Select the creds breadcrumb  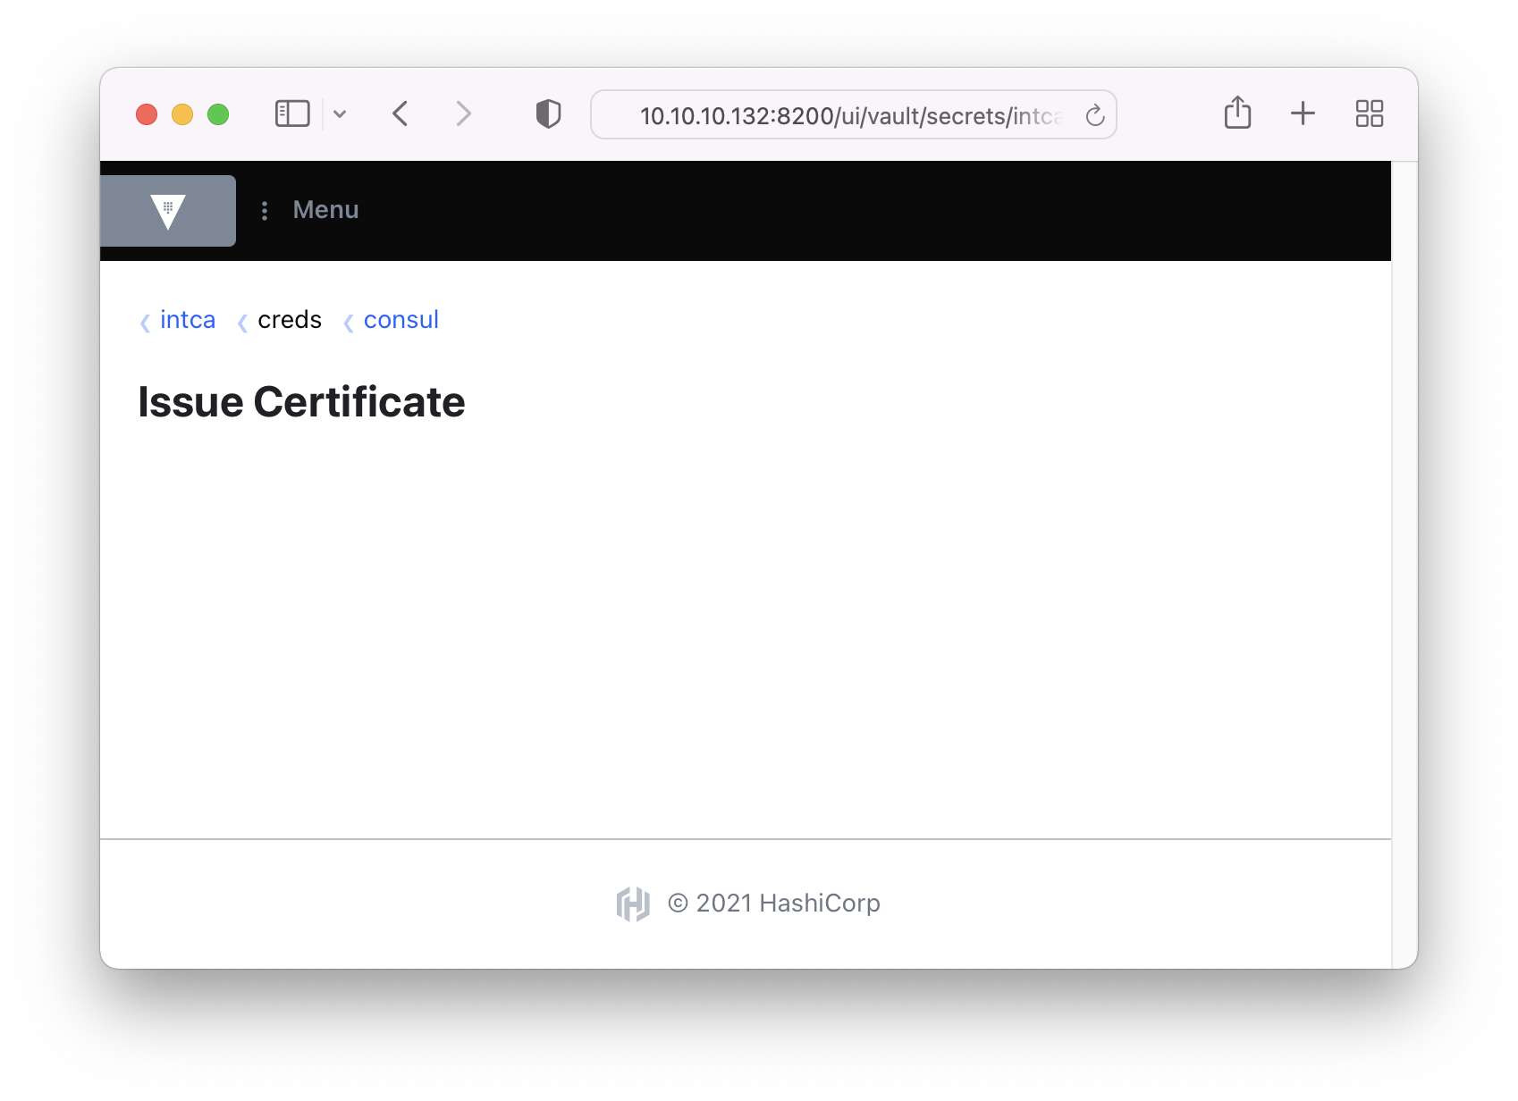coord(290,320)
